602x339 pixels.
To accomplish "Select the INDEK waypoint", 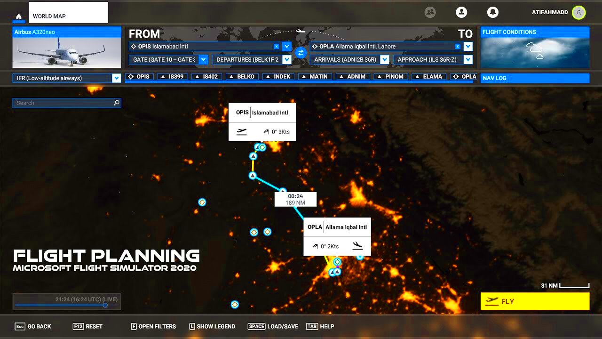I will pos(278,77).
